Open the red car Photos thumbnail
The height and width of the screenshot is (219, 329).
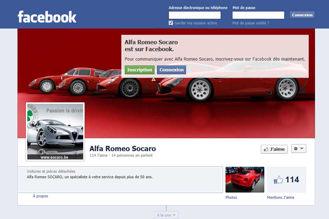point(245,180)
